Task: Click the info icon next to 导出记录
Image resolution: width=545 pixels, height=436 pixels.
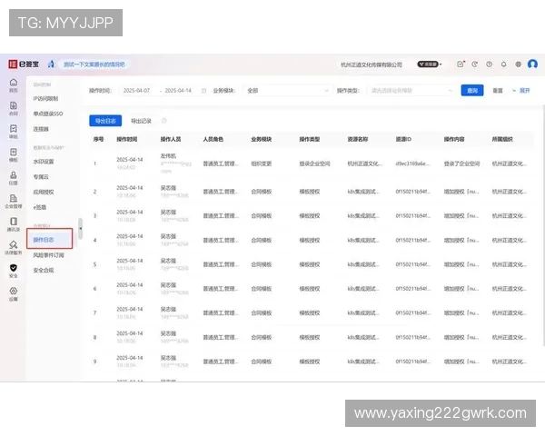Action: tap(164, 121)
